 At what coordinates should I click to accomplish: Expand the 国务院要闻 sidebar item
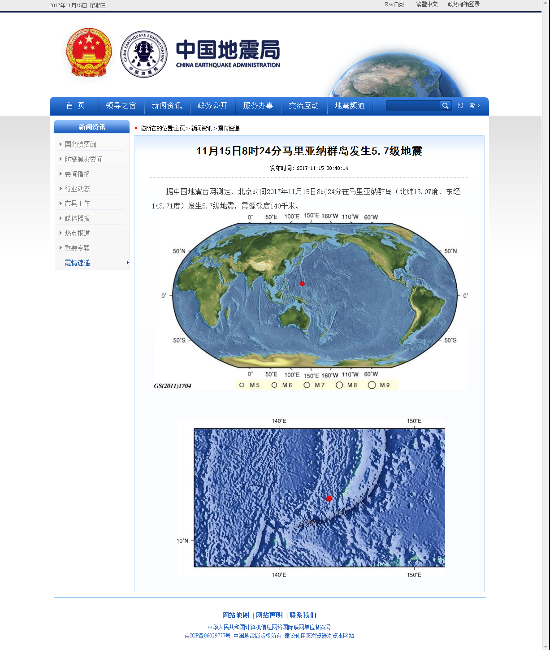coord(61,144)
